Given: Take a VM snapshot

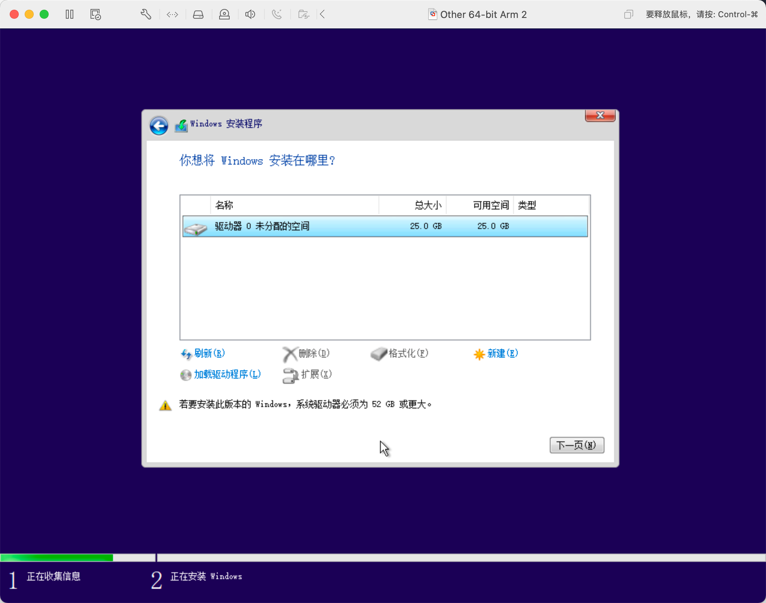Looking at the screenshot, I should pos(95,15).
